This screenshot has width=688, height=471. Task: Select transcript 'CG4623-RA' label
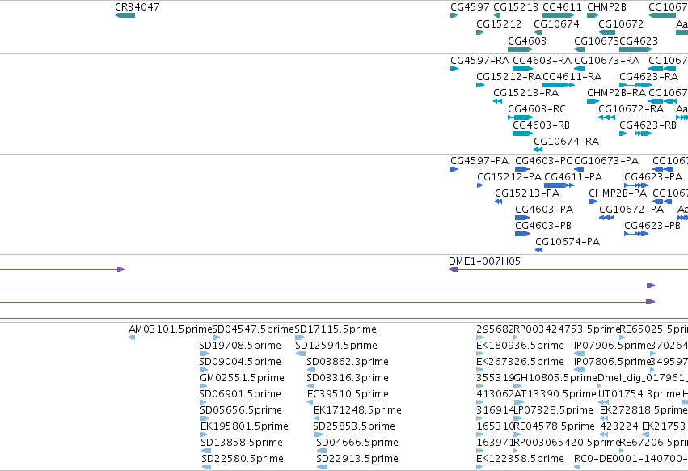pyautogui.click(x=649, y=76)
